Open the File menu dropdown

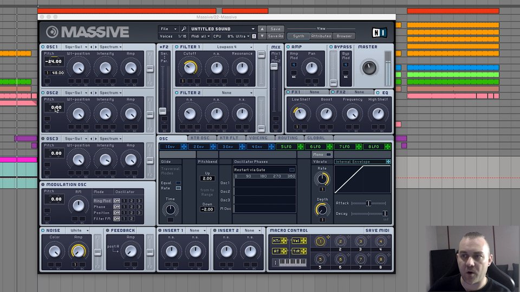point(169,29)
